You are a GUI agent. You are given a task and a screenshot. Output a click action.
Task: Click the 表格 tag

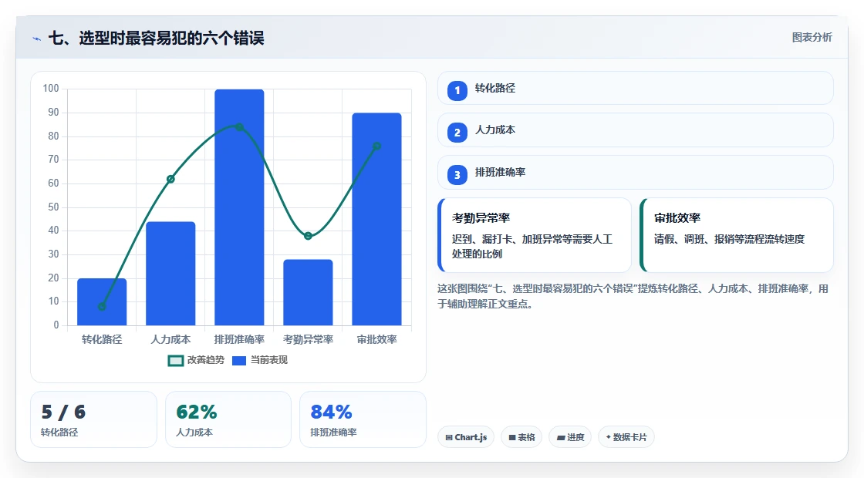[521, 436]
